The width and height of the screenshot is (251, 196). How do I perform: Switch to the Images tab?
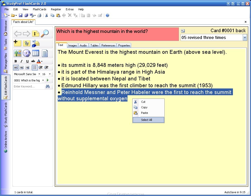[73, 45]
